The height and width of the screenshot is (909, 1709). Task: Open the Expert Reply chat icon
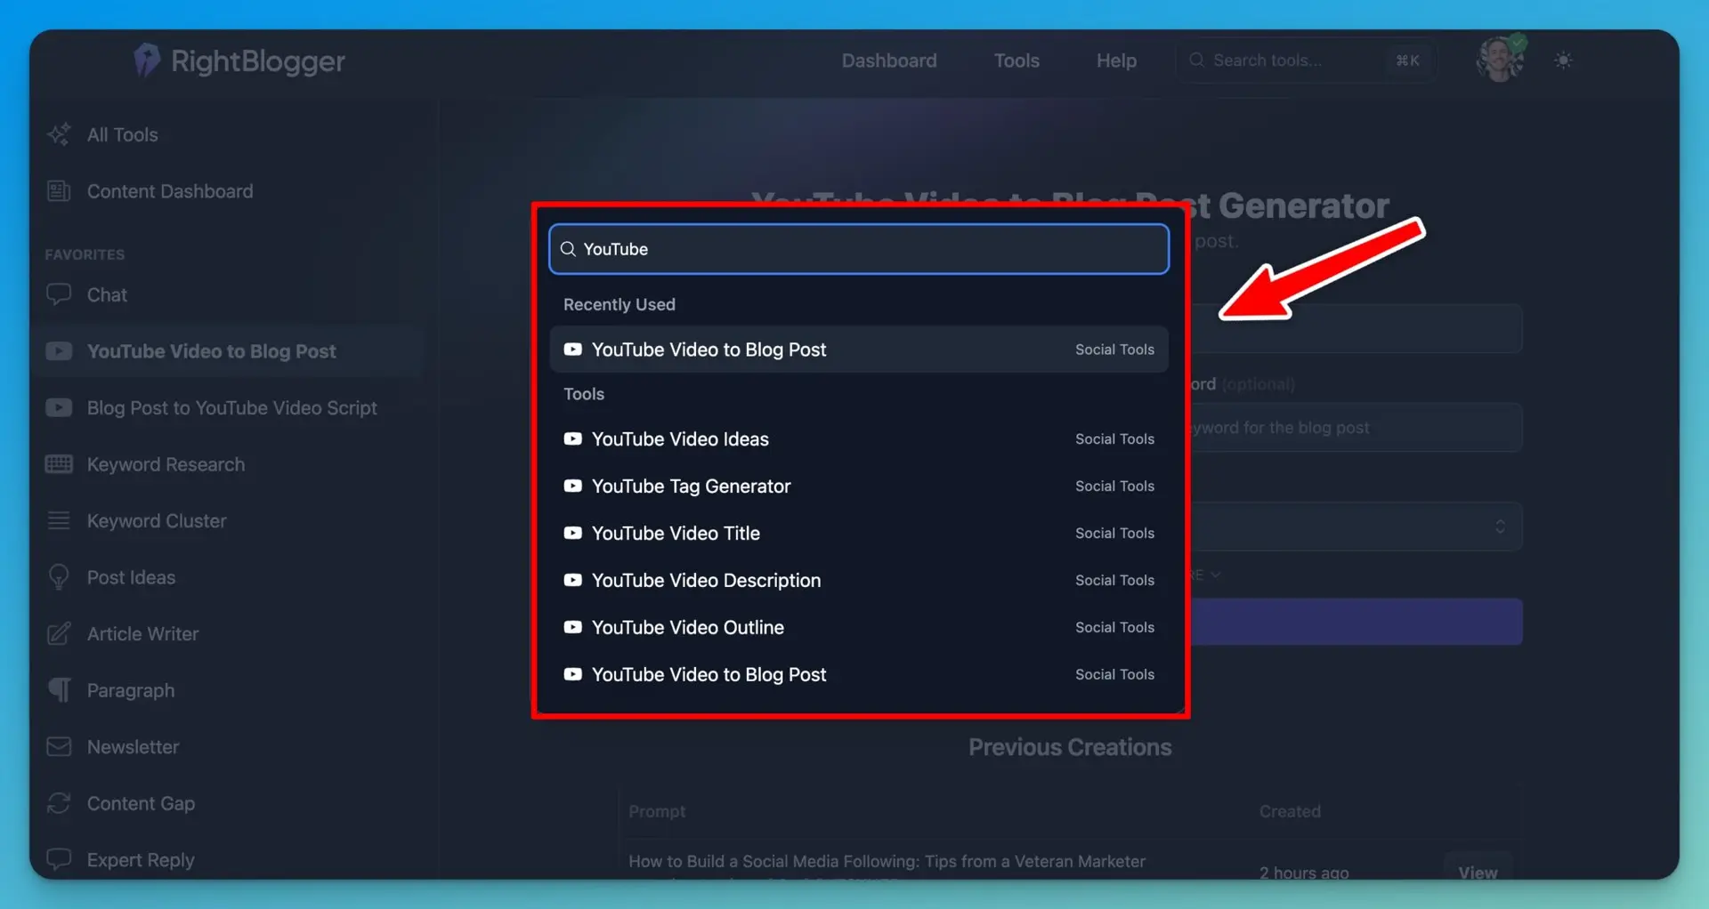[x=59, y=859]
